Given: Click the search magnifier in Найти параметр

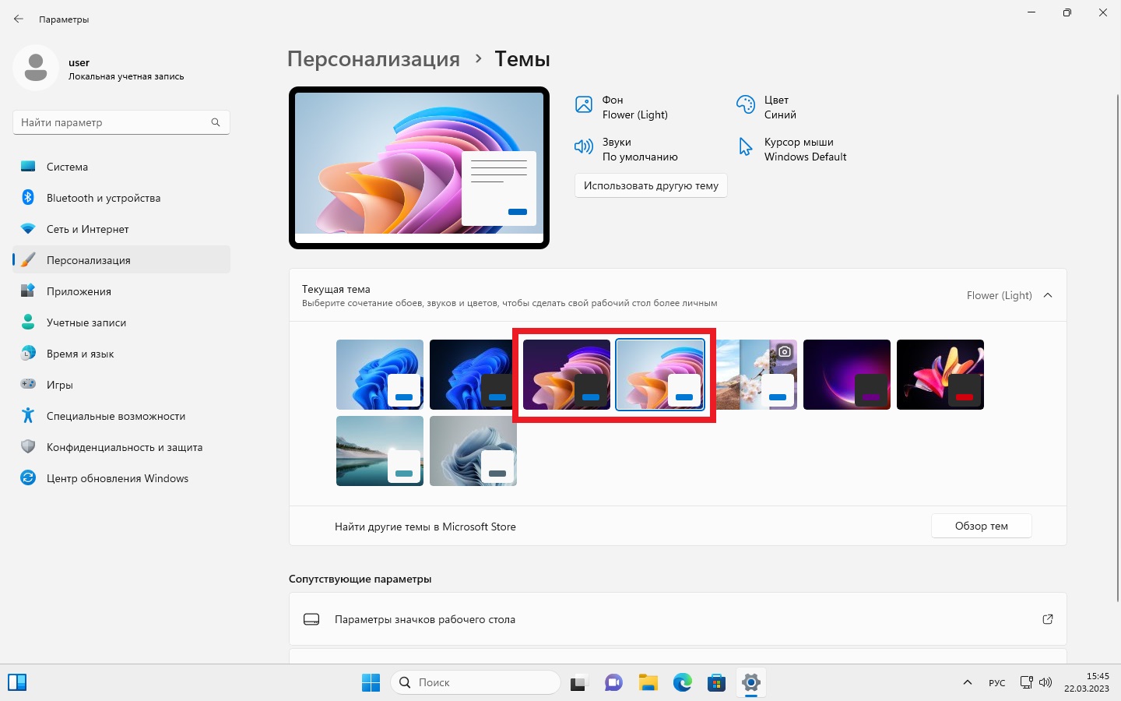Looking at the screenshot, I should (216, 122).
